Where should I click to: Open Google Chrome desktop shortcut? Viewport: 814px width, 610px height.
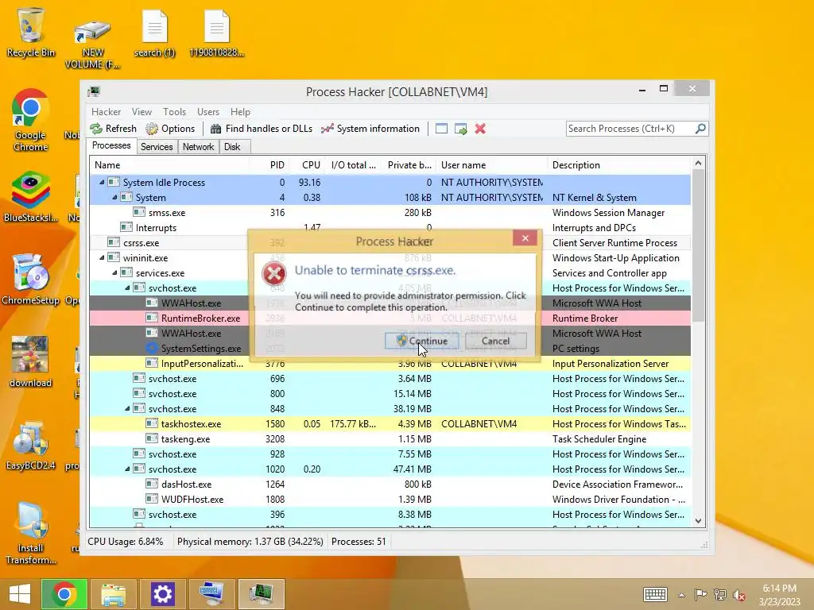tap(31, 121)
